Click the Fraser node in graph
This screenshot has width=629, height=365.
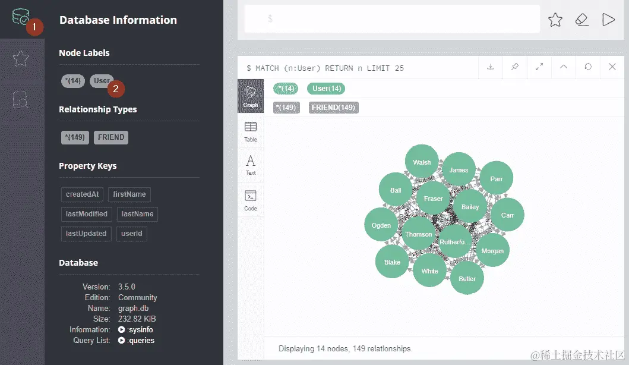pyautogui.click(x=433, y=198)
